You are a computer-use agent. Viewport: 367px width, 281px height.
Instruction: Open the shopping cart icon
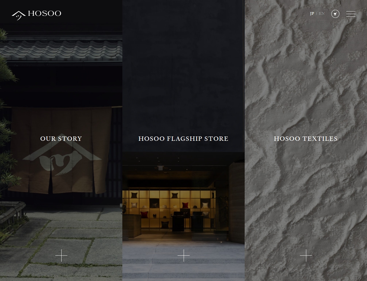[x=335, y=14]
